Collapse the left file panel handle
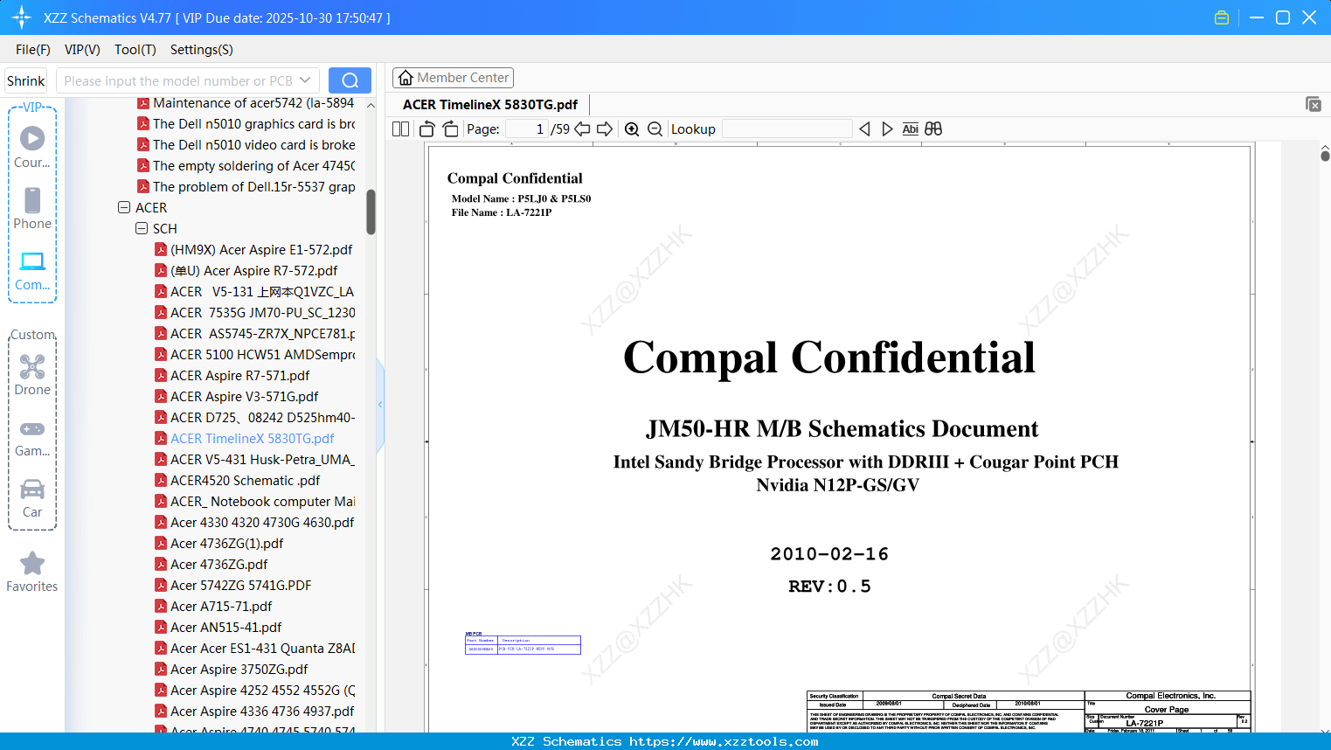1331x750 pixels. click(380, 404)
